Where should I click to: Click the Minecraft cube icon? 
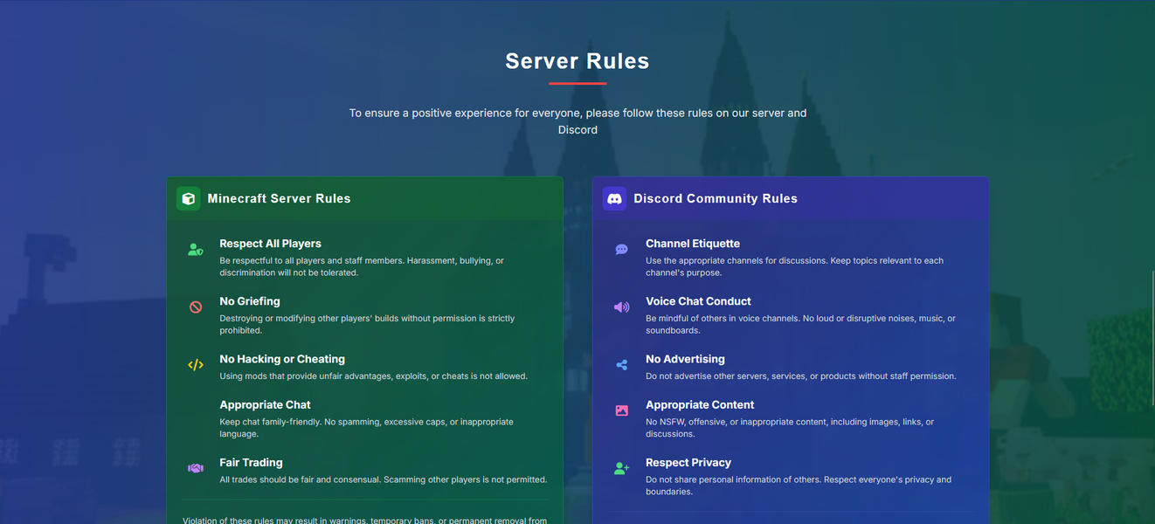[188, 198]
